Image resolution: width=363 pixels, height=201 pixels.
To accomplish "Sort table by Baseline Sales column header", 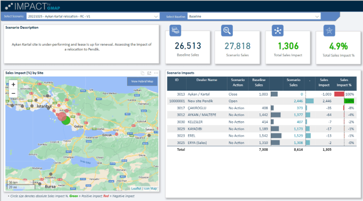I will [x=258, y=82].
